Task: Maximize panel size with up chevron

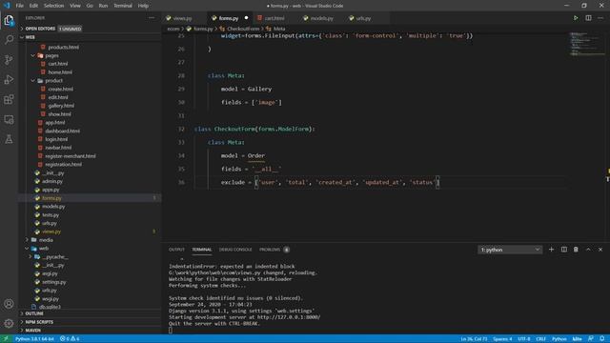Action: tap(588, 250)
